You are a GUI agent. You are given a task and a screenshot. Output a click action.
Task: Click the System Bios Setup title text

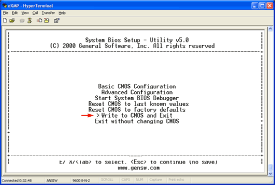click(137, 40)
